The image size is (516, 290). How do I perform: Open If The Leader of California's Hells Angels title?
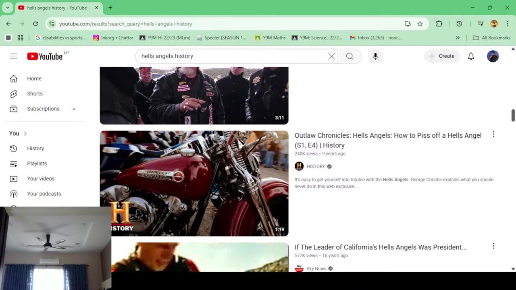click(x=381, y=247)
